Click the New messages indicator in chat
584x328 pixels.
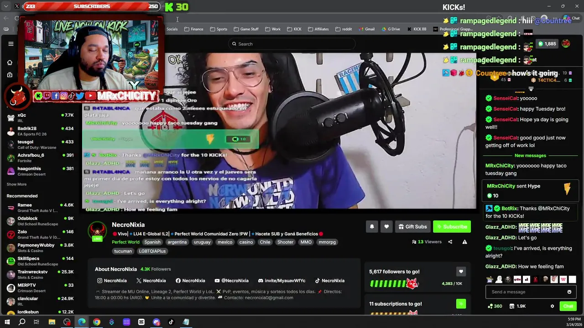[x=530, y=156]
